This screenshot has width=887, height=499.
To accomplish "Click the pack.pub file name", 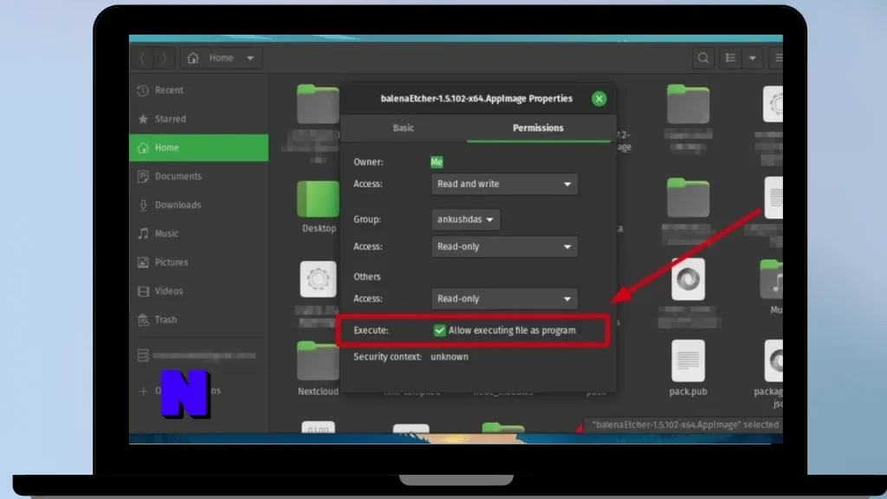I will pos(688,392).
